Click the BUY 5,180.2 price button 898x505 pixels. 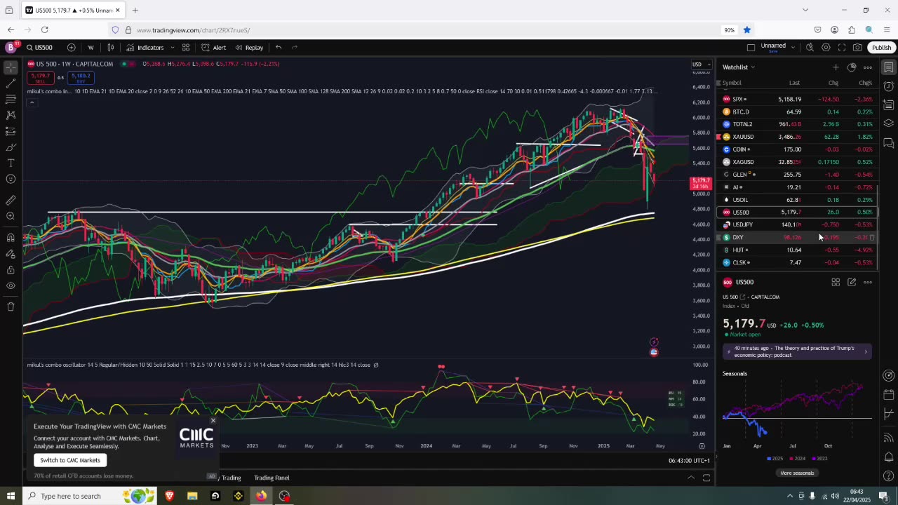80,76
